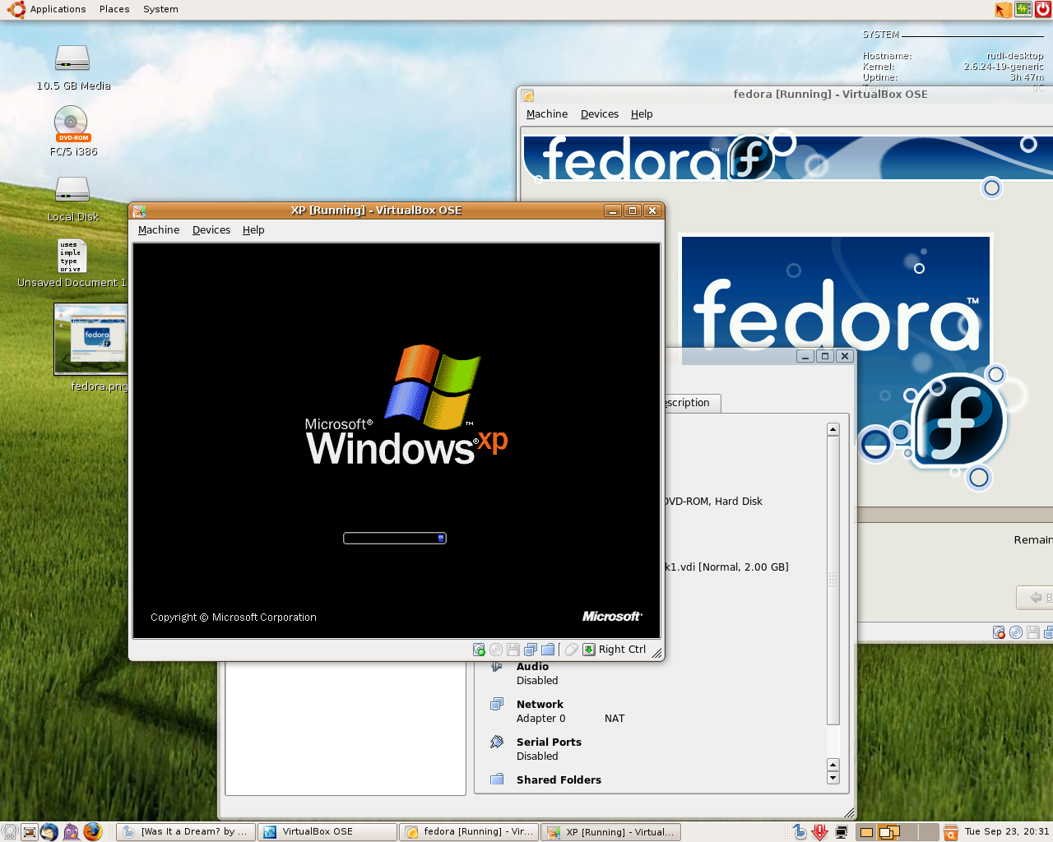Click the hard disk activity icon in XP status bar

[479, 650]
